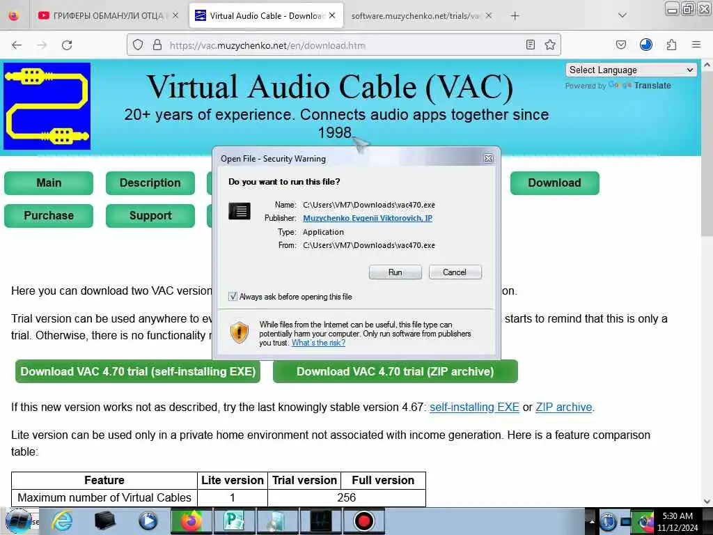The height and width of the screenshot is (535, 713).
Task: Click the Trial version table header
Action: pos(304,481)
